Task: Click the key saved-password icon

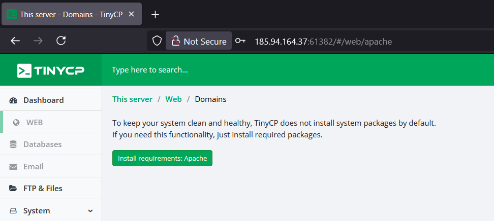Action: [x=240, y=41]
